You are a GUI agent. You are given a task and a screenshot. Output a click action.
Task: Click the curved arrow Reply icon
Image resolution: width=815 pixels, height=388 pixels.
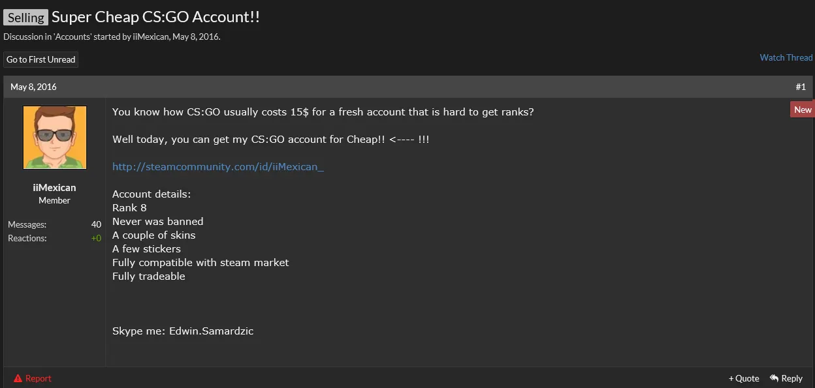[774, 378]
